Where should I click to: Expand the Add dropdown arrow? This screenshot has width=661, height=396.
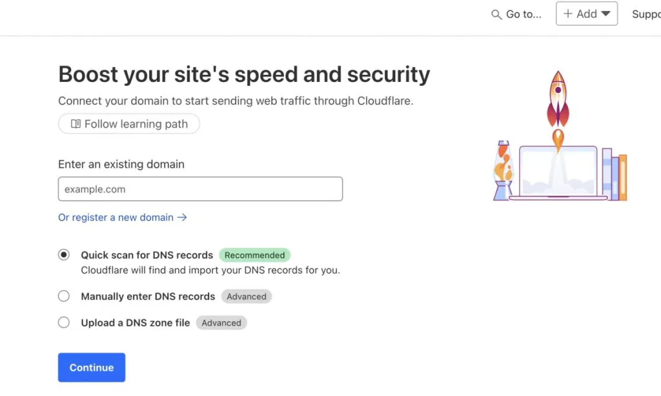click(x=605, y=14)
